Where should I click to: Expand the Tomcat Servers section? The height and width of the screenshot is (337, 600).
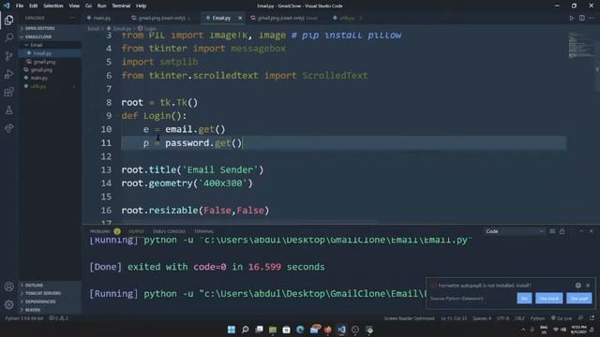(x=50, y=293)
